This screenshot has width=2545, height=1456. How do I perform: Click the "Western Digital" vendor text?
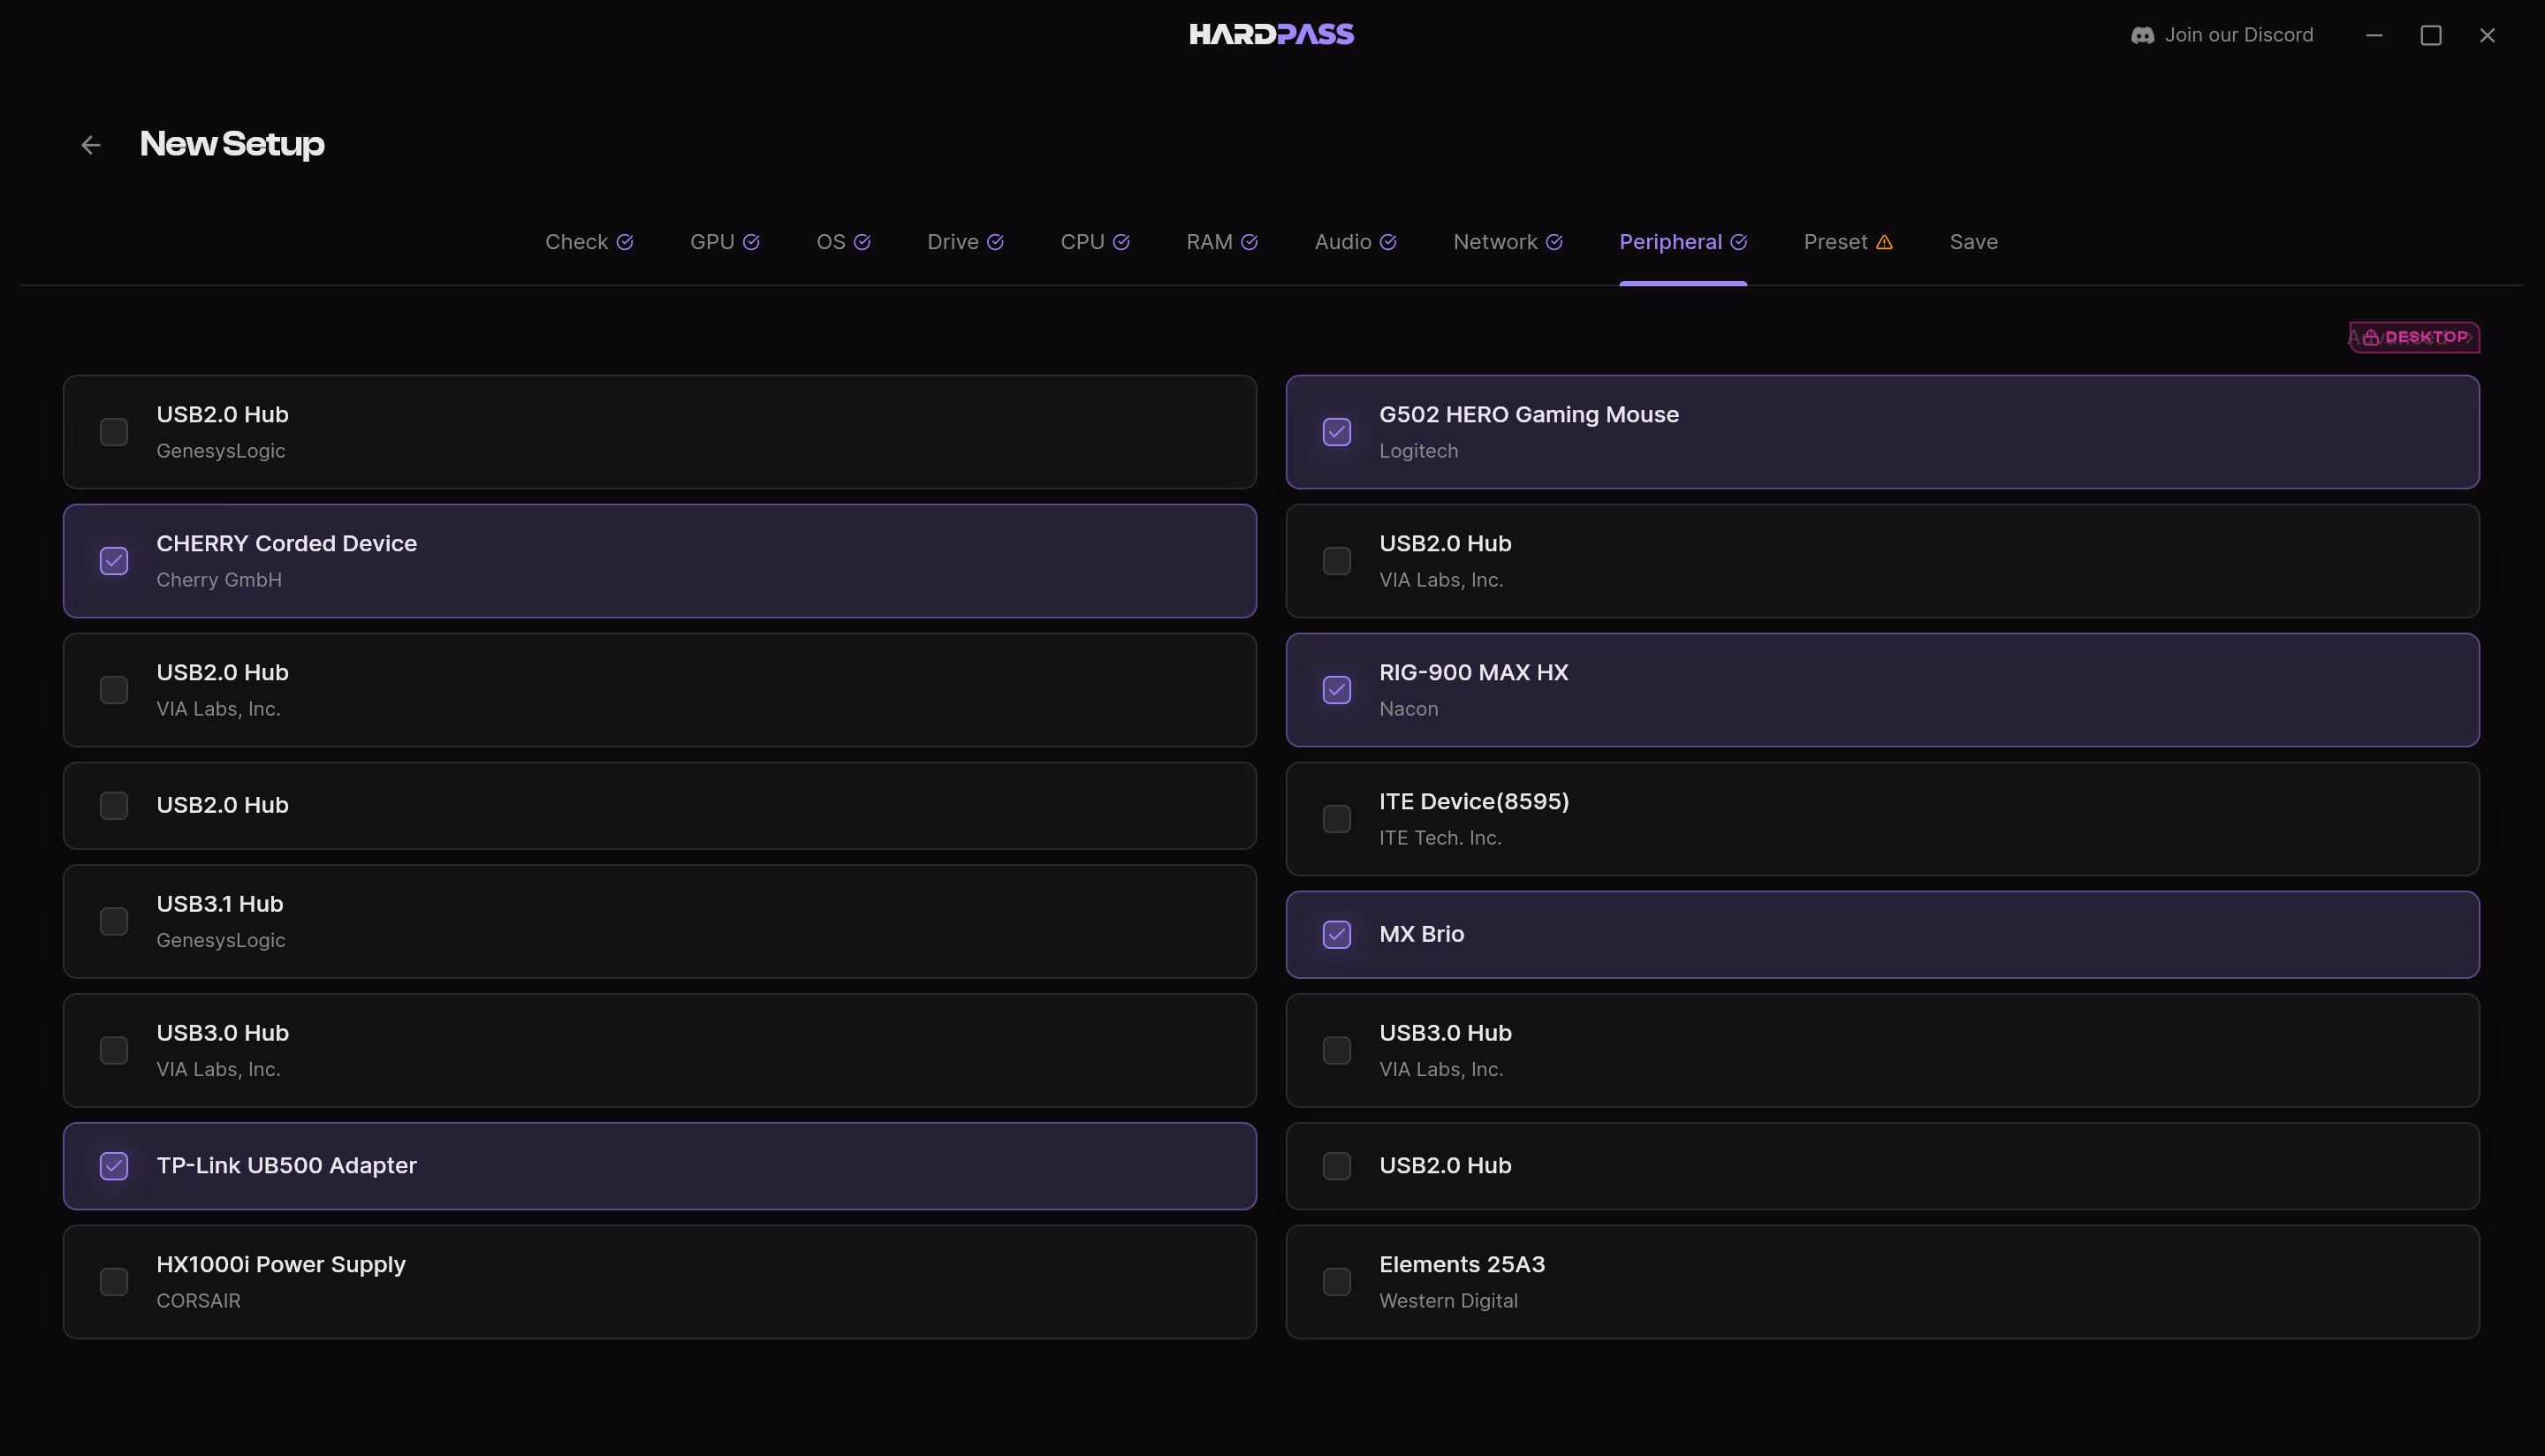(x=1448, y=1301)
